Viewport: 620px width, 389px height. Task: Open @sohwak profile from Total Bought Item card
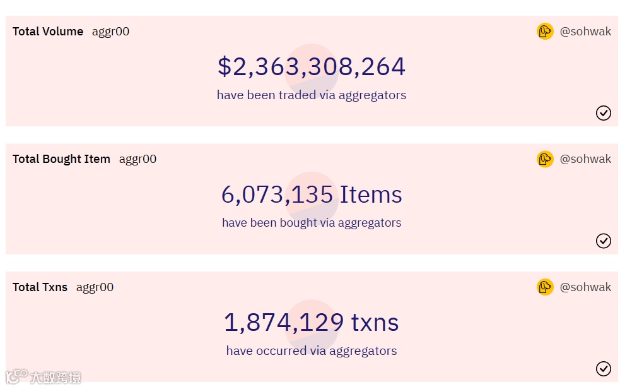pyautogui.click(x=585, y=159)
